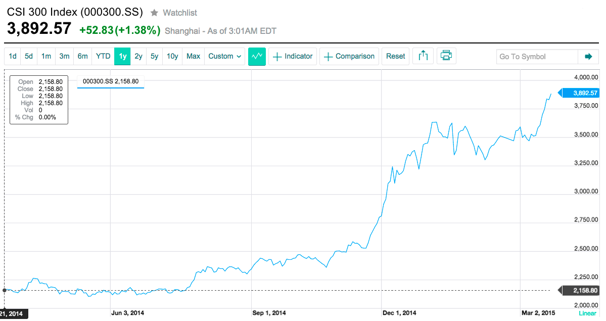Click the Watchlist link
This screenshot has width=606, height=321.
[x=180, y=13]
